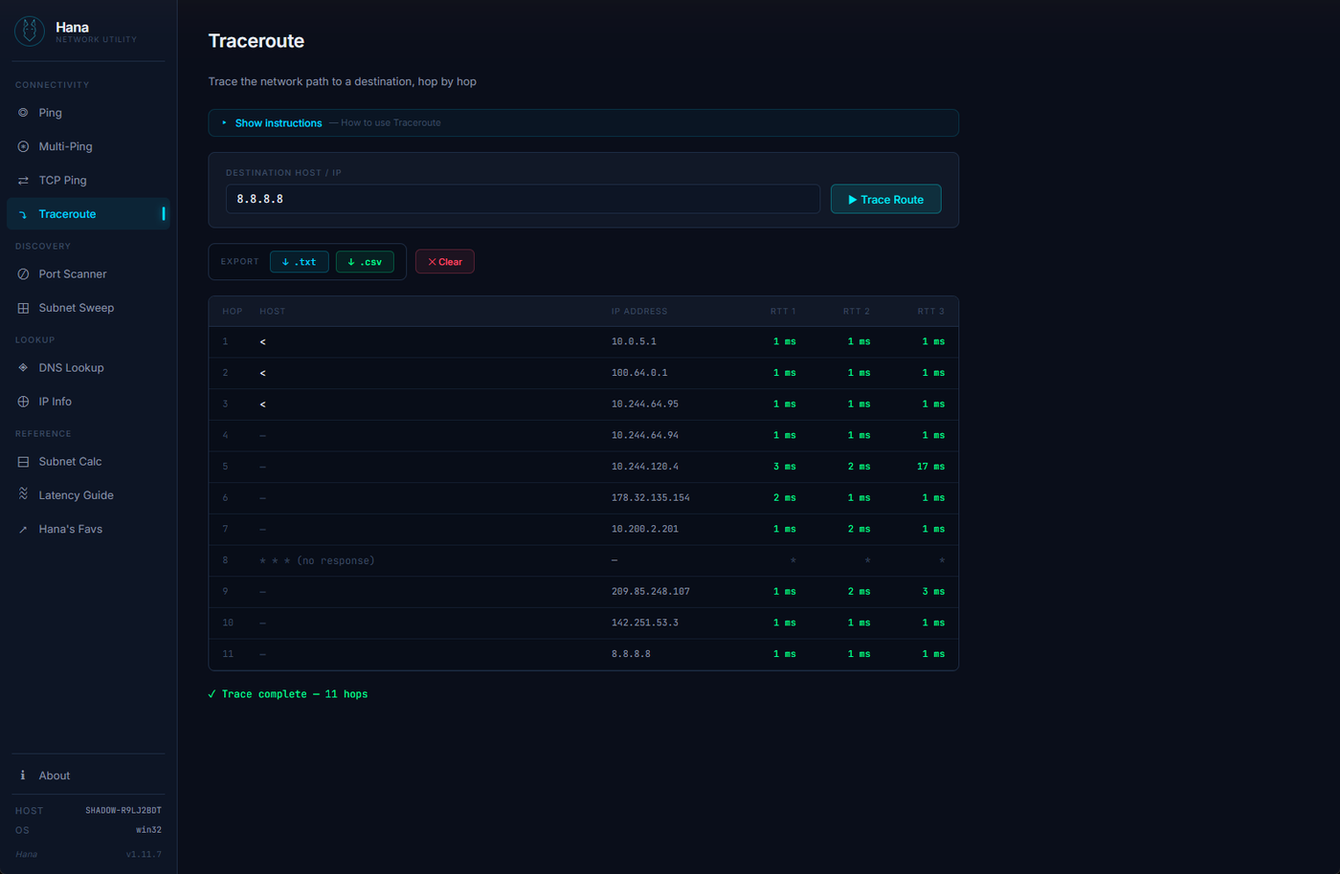
Task: Open the Ping tool
Action: 88,113
